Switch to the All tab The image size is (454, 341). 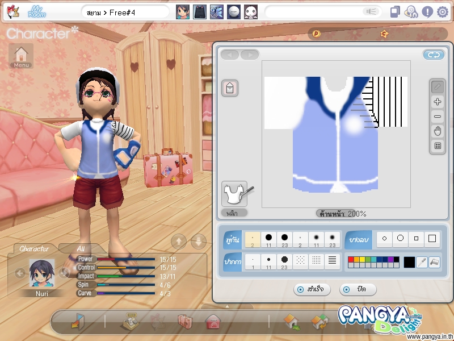tap(81, 248)
